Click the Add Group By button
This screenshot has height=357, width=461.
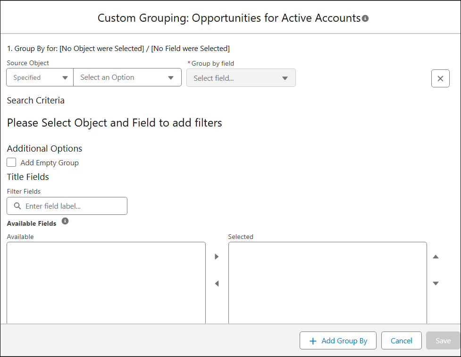tap(338, 340)
